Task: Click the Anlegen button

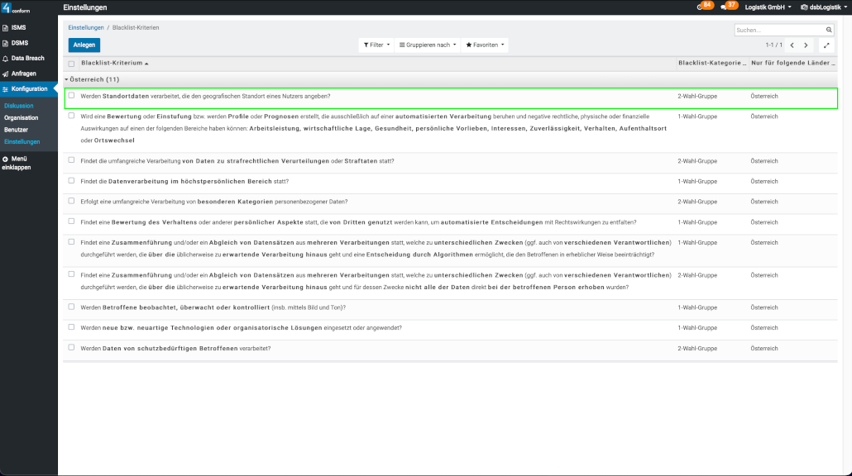Action: [x=84, y=45]
